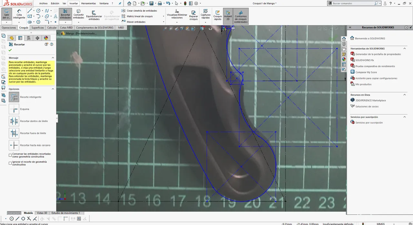This screenshot has height=225, width=413.
Task: Open the Options gear icon
Action: [x=196, y=3]
